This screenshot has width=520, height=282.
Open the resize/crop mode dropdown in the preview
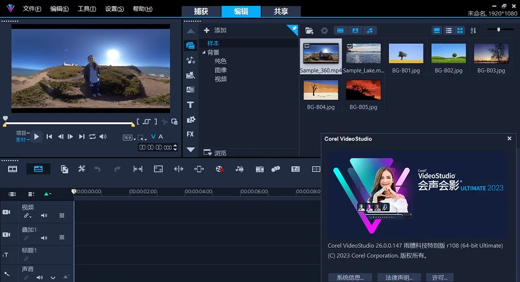142,138
